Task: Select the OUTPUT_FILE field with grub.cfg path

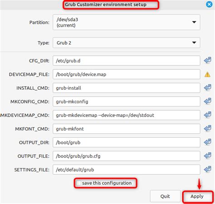Action: pyautogui.click(x=127, y=156)
